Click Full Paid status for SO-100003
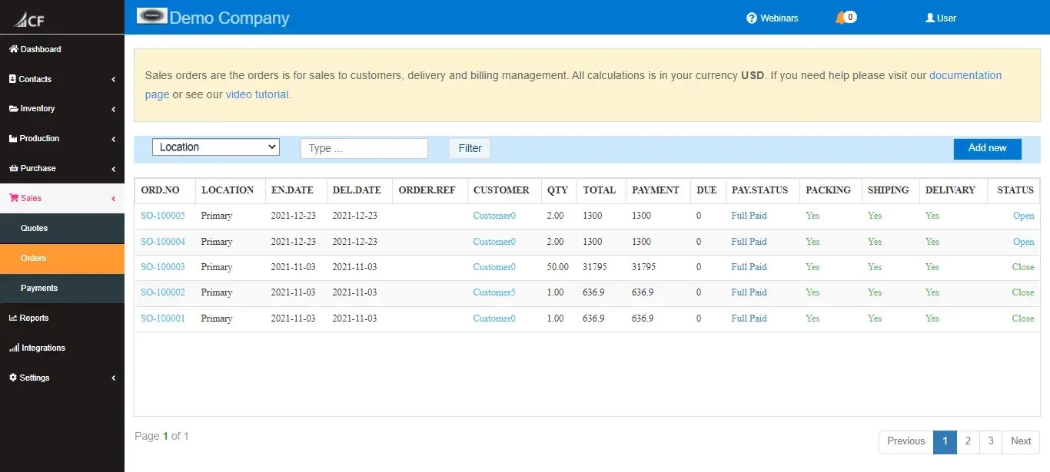Screen dimensions: 1050x472 [749, 267]
